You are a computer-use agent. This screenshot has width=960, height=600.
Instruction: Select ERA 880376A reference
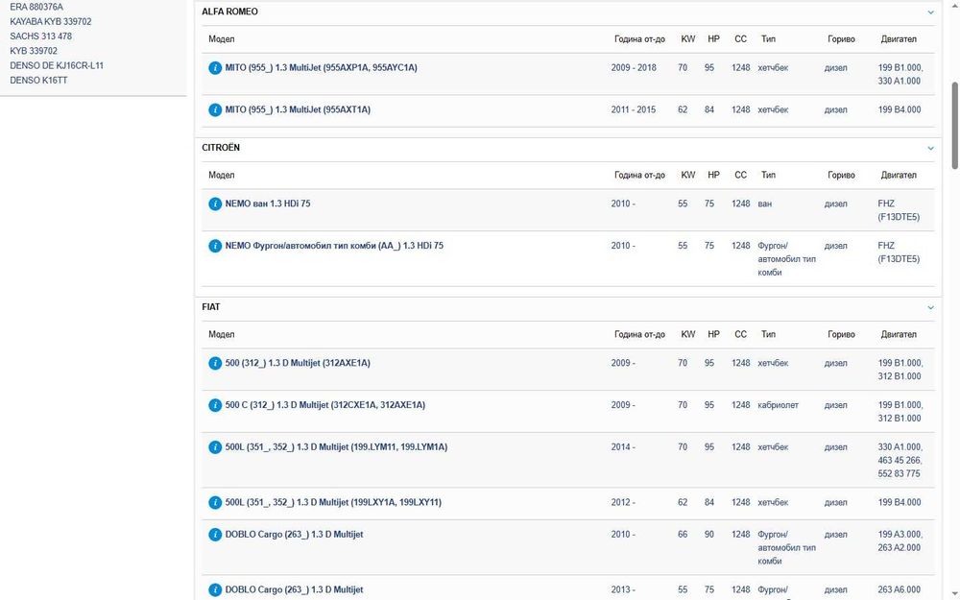[x=36, y=7]
